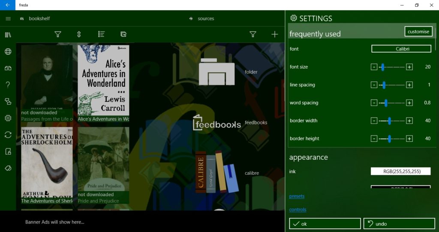Click the 'appearance' section heading
This screenshot has width=439, height=232.
coord(309,157)
